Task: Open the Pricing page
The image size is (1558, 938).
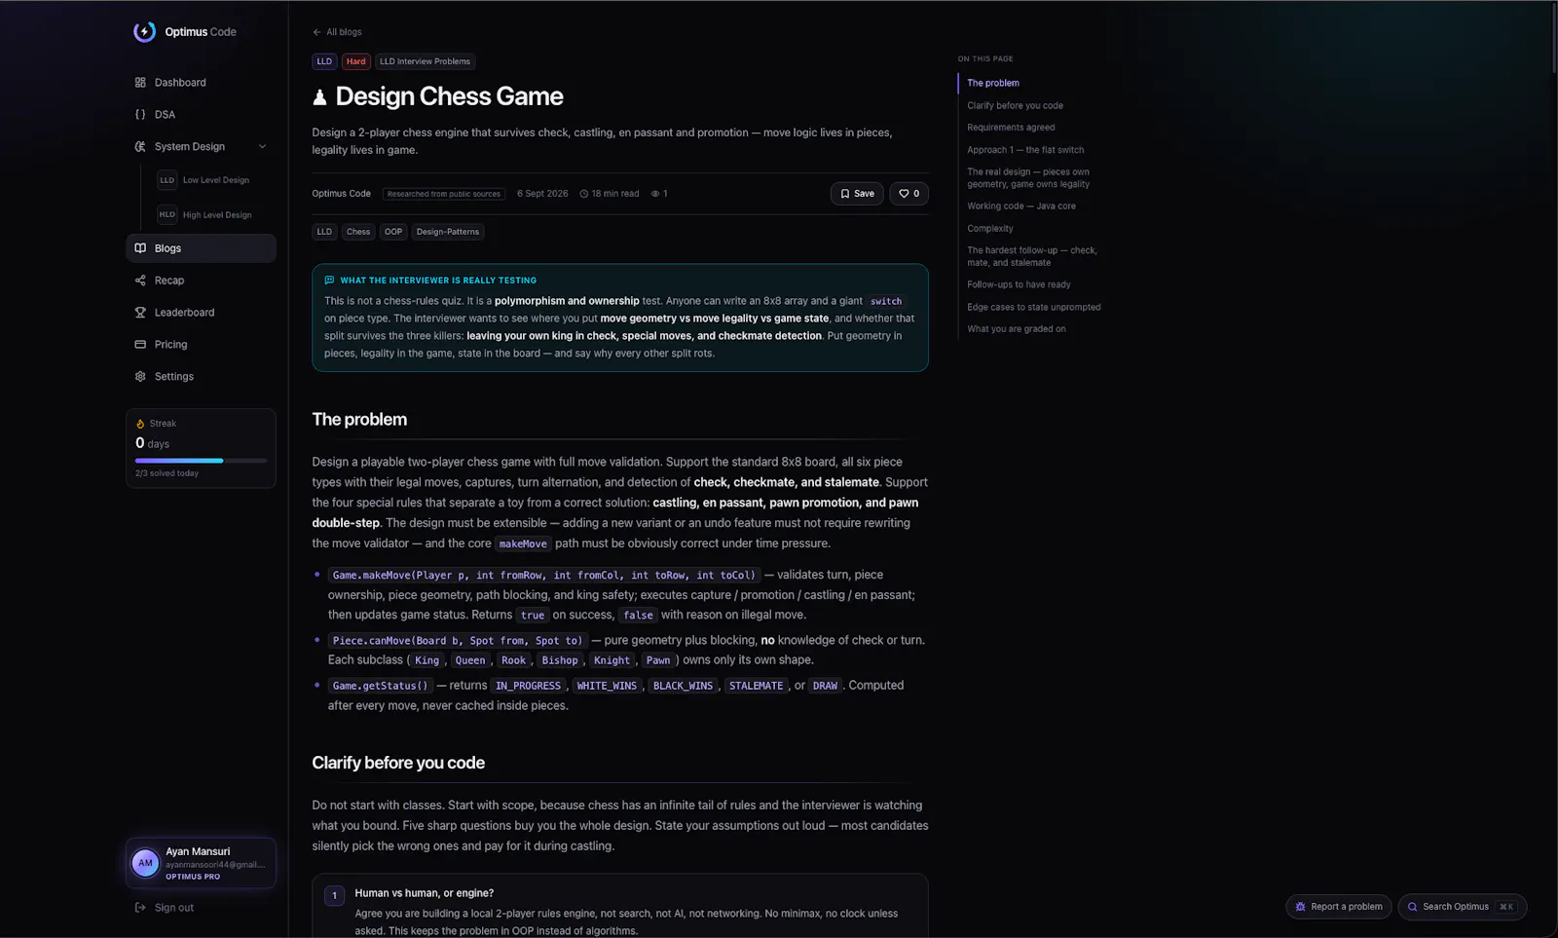Action: click(x=201, y=345)
